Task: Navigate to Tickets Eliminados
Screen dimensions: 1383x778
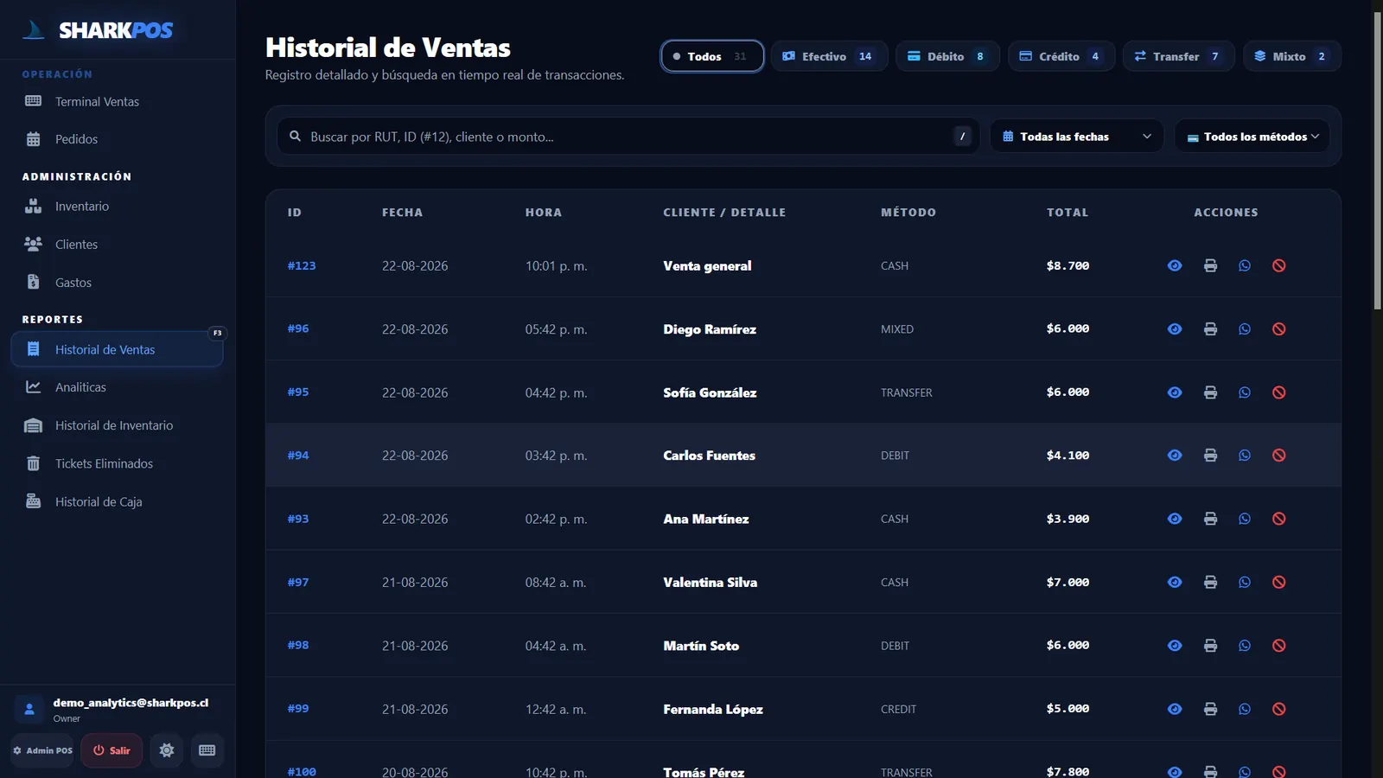Action: [117, 463]
